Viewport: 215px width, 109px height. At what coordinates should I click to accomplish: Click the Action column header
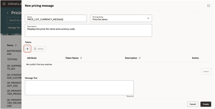[195, 58]
